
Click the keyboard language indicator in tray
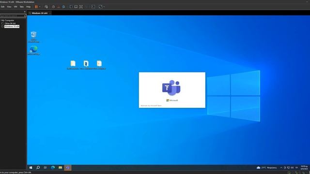click(296, 168)
